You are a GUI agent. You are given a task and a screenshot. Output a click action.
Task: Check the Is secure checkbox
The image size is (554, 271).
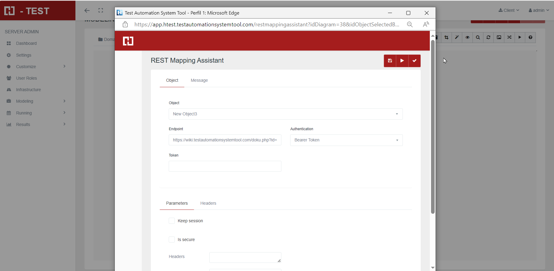click(172, 240)
